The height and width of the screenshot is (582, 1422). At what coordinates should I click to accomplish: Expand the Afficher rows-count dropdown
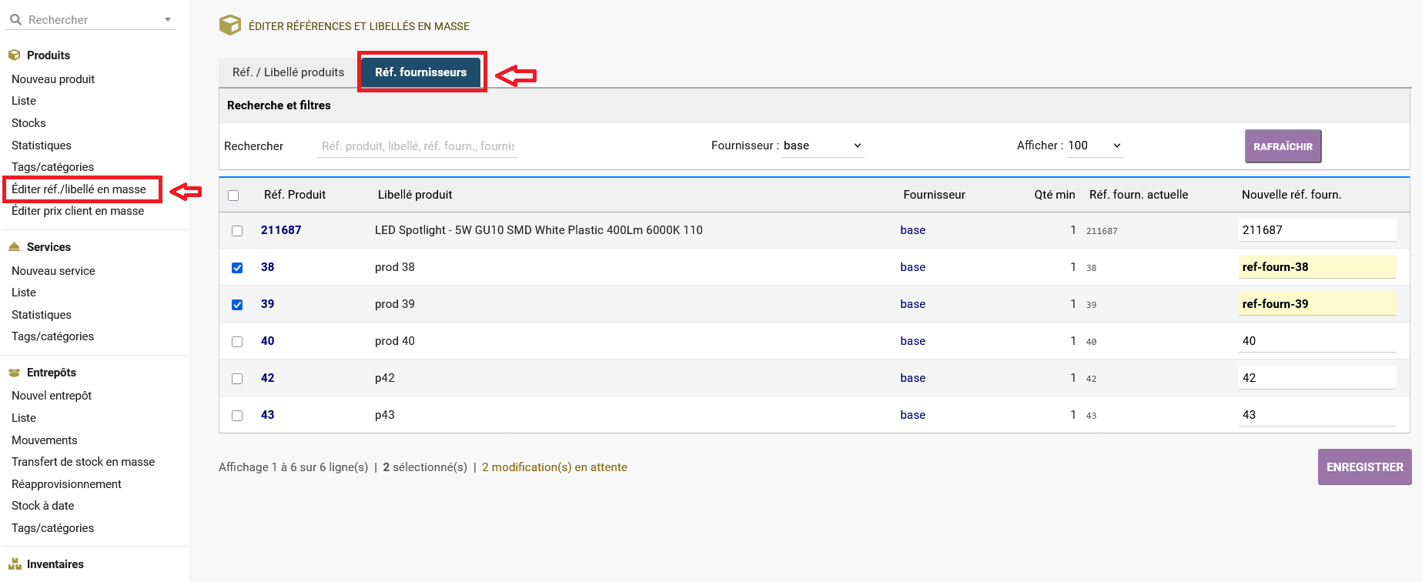point(1094,145)
